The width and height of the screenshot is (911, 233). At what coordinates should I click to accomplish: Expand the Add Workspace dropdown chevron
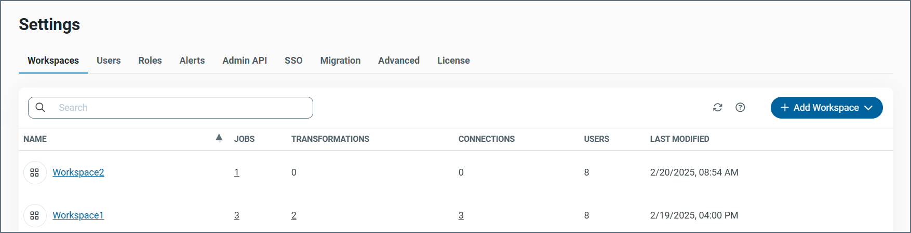tap(868, 108)
